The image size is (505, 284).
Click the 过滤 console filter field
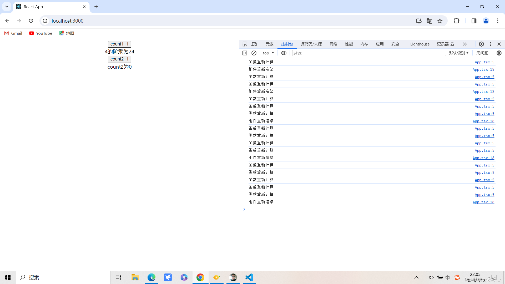(x=368, y=53)
